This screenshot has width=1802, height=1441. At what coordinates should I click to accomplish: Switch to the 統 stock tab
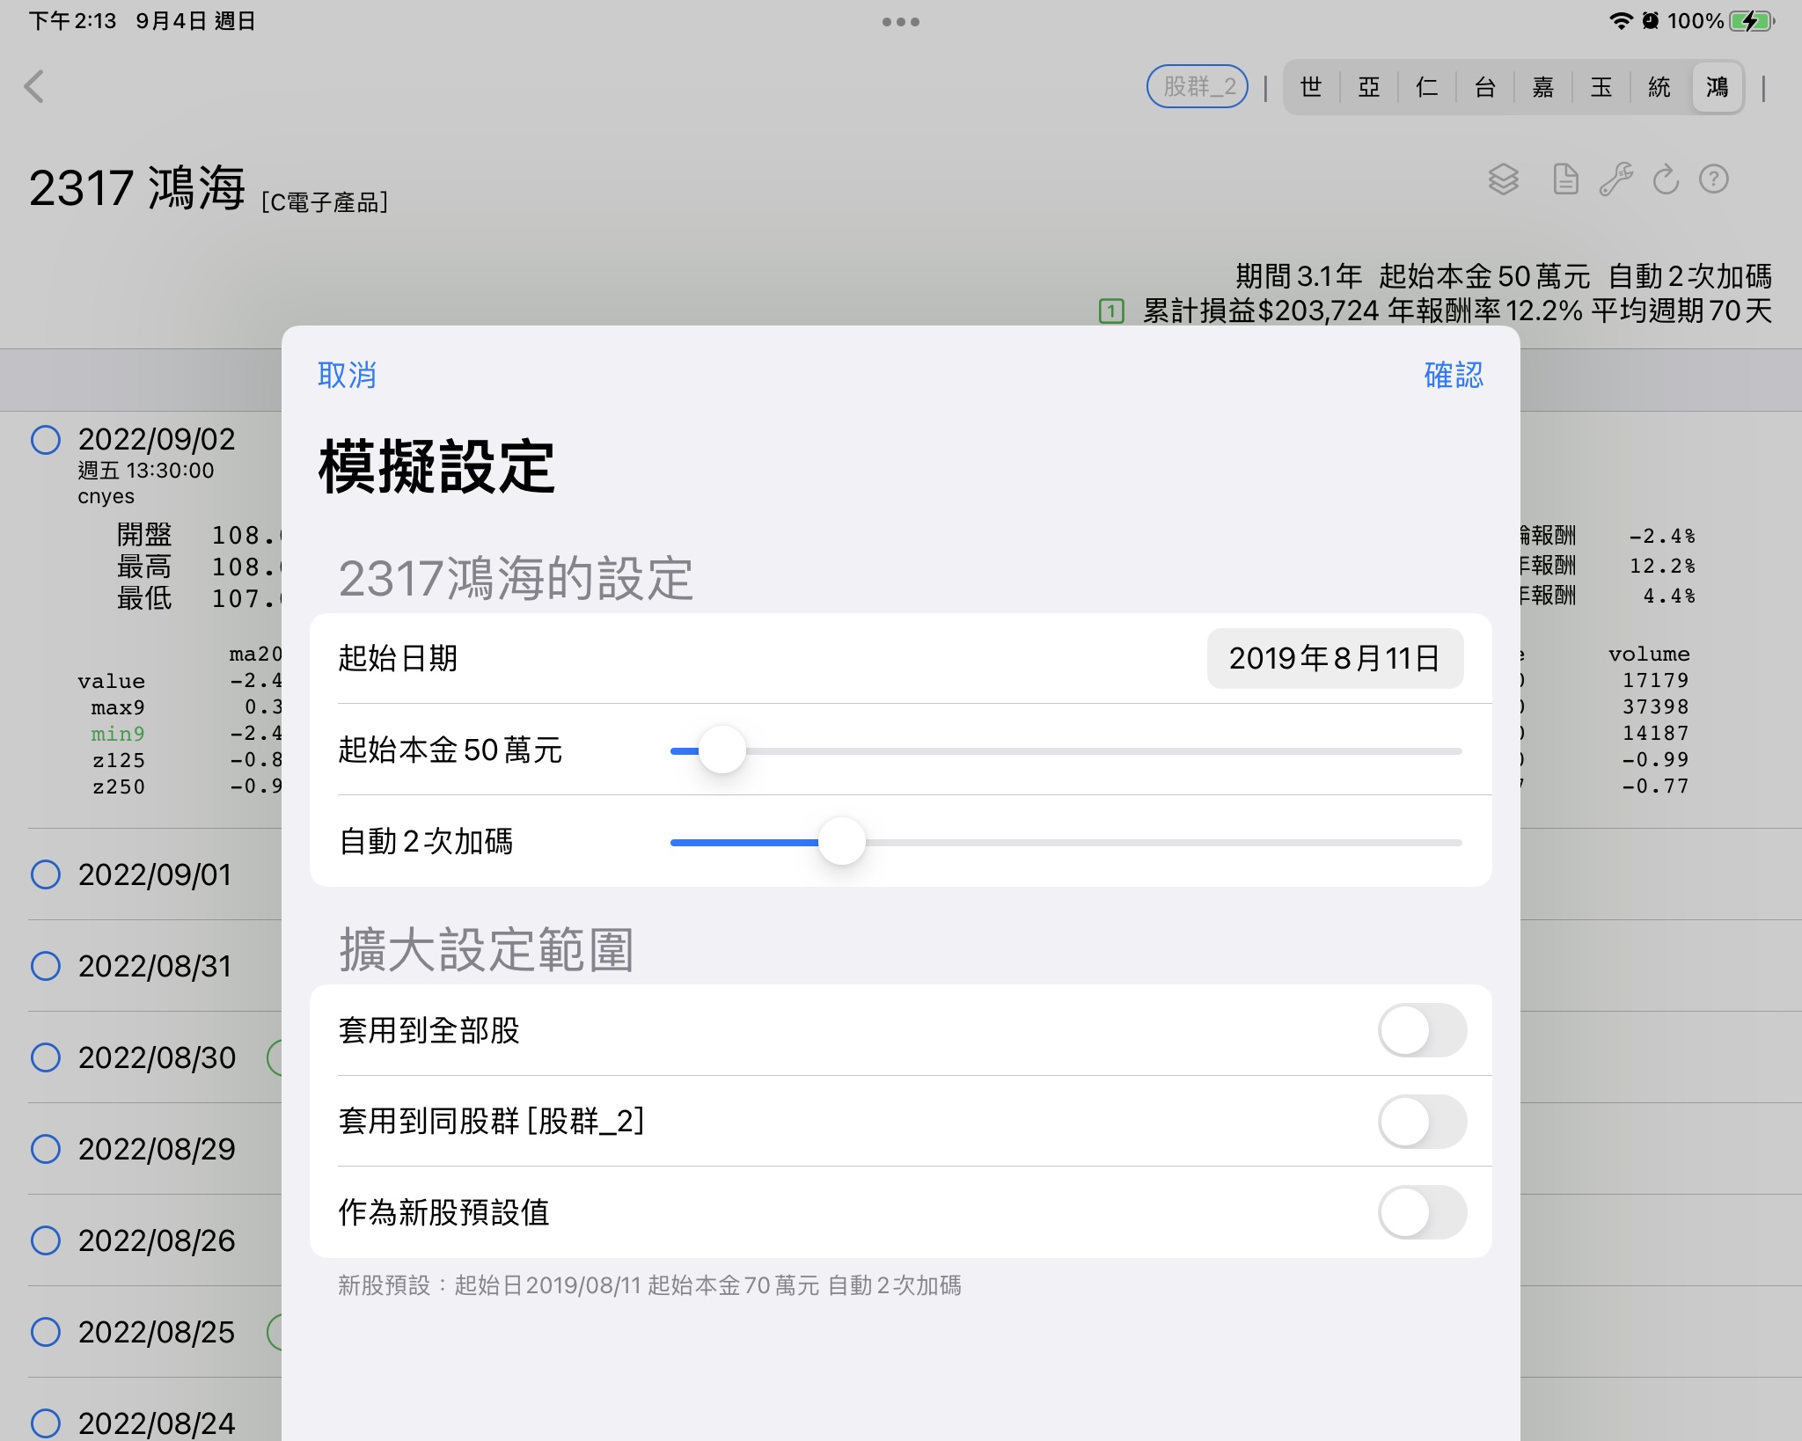click(x=1659, y=87)
